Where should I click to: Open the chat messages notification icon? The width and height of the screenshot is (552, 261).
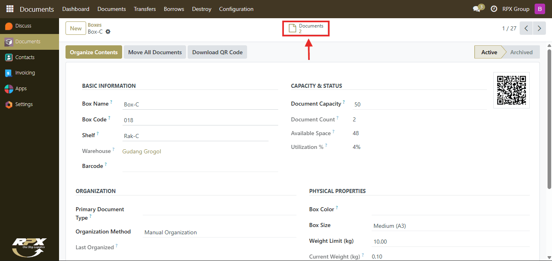pyautogui.click(x=477, y=9)
